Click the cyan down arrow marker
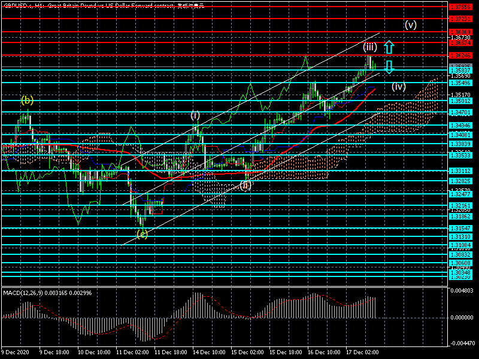This screenshot has height=359, width=479. [389, 66]
